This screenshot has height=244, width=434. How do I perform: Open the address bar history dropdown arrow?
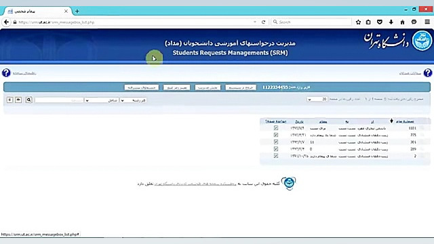[255, 22]
